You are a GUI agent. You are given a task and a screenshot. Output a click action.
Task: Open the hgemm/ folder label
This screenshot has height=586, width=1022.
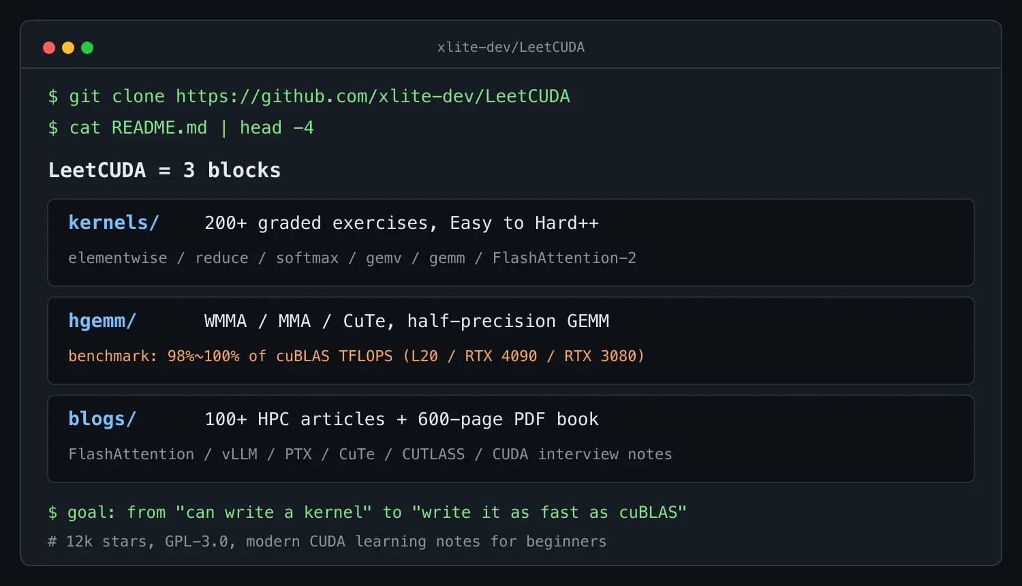coord(102,321)
